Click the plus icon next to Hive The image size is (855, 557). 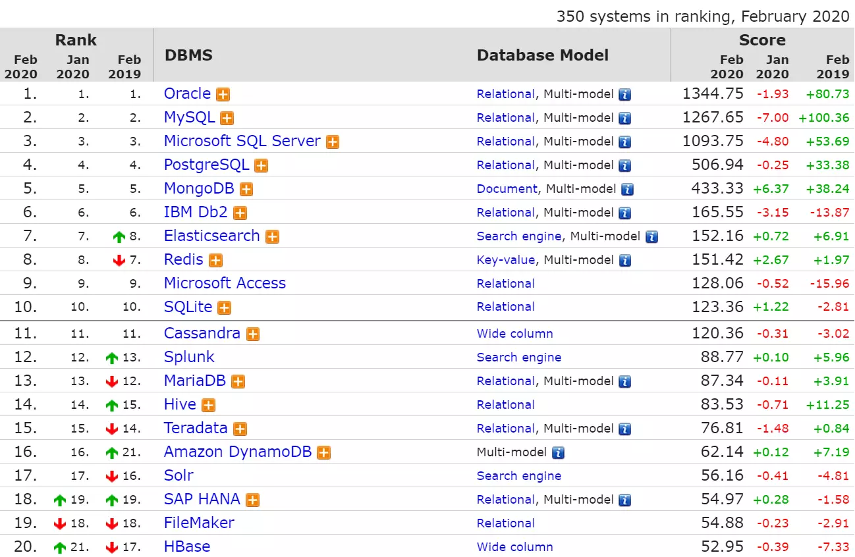pos(209,406)
